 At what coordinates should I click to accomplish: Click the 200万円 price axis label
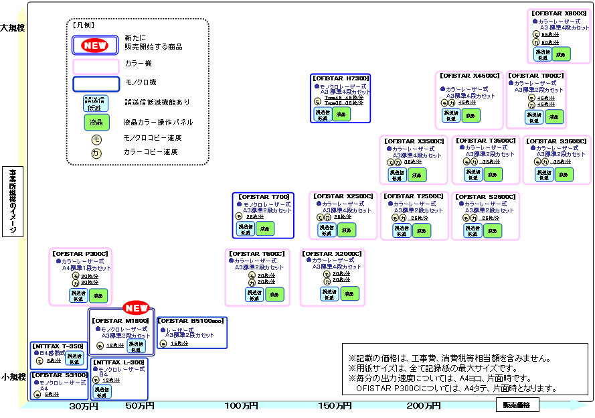(424, 406)
